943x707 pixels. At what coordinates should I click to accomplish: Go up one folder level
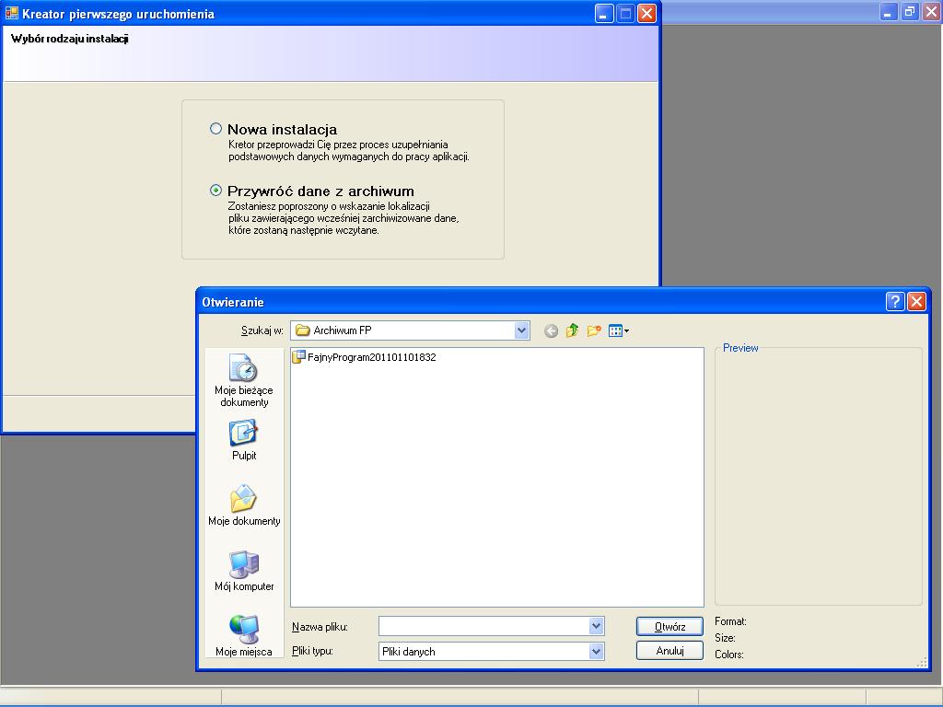pos(572,331)
